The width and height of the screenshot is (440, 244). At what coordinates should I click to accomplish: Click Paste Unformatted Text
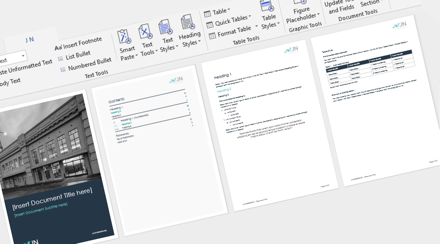(x=26, y=67)
